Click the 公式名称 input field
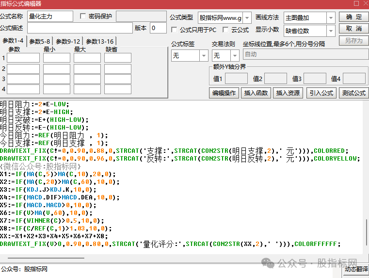 [x=50, y=16]
